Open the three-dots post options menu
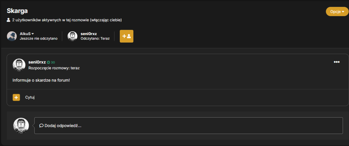 coord(336,62)
